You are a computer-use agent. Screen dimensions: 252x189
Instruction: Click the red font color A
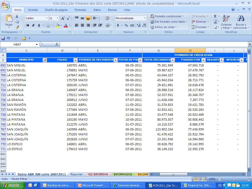click(66, 25)
